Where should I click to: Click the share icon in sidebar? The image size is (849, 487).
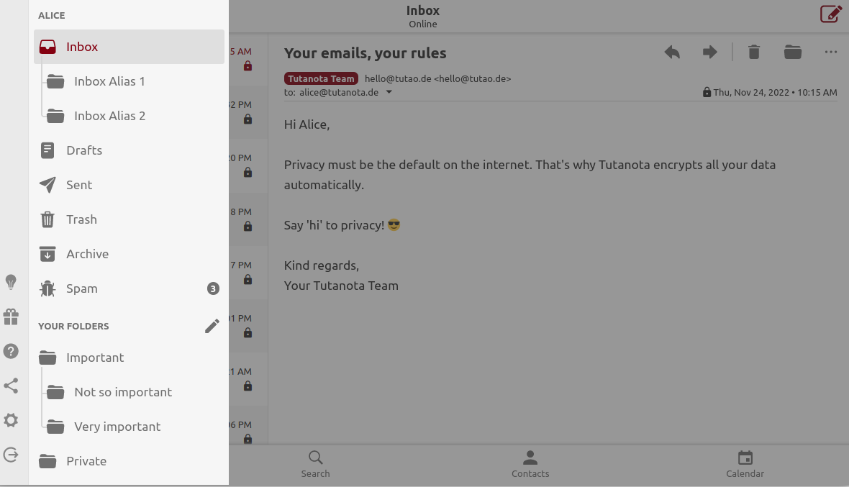[11, 386]
